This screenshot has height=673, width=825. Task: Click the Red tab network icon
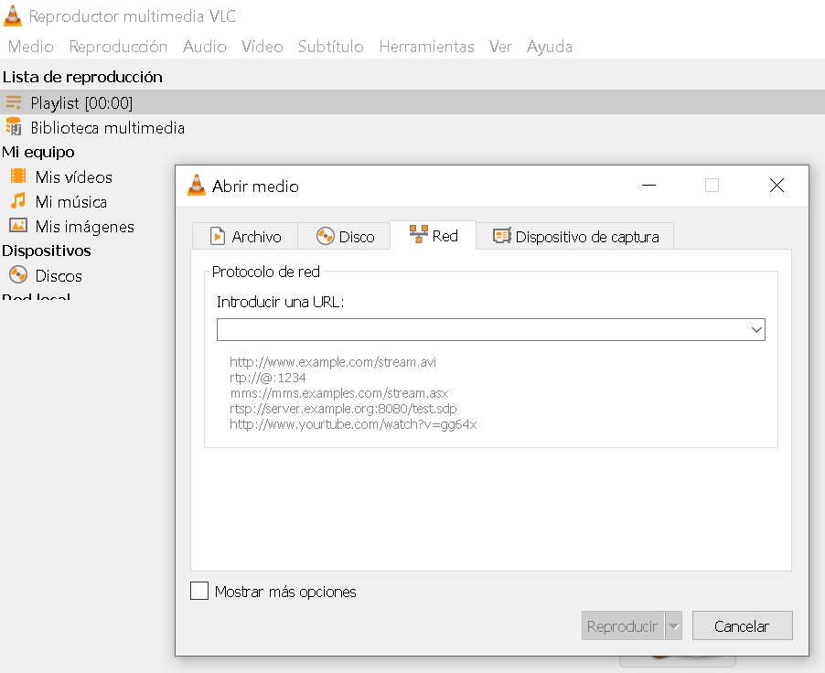click(x=419, y=235)
